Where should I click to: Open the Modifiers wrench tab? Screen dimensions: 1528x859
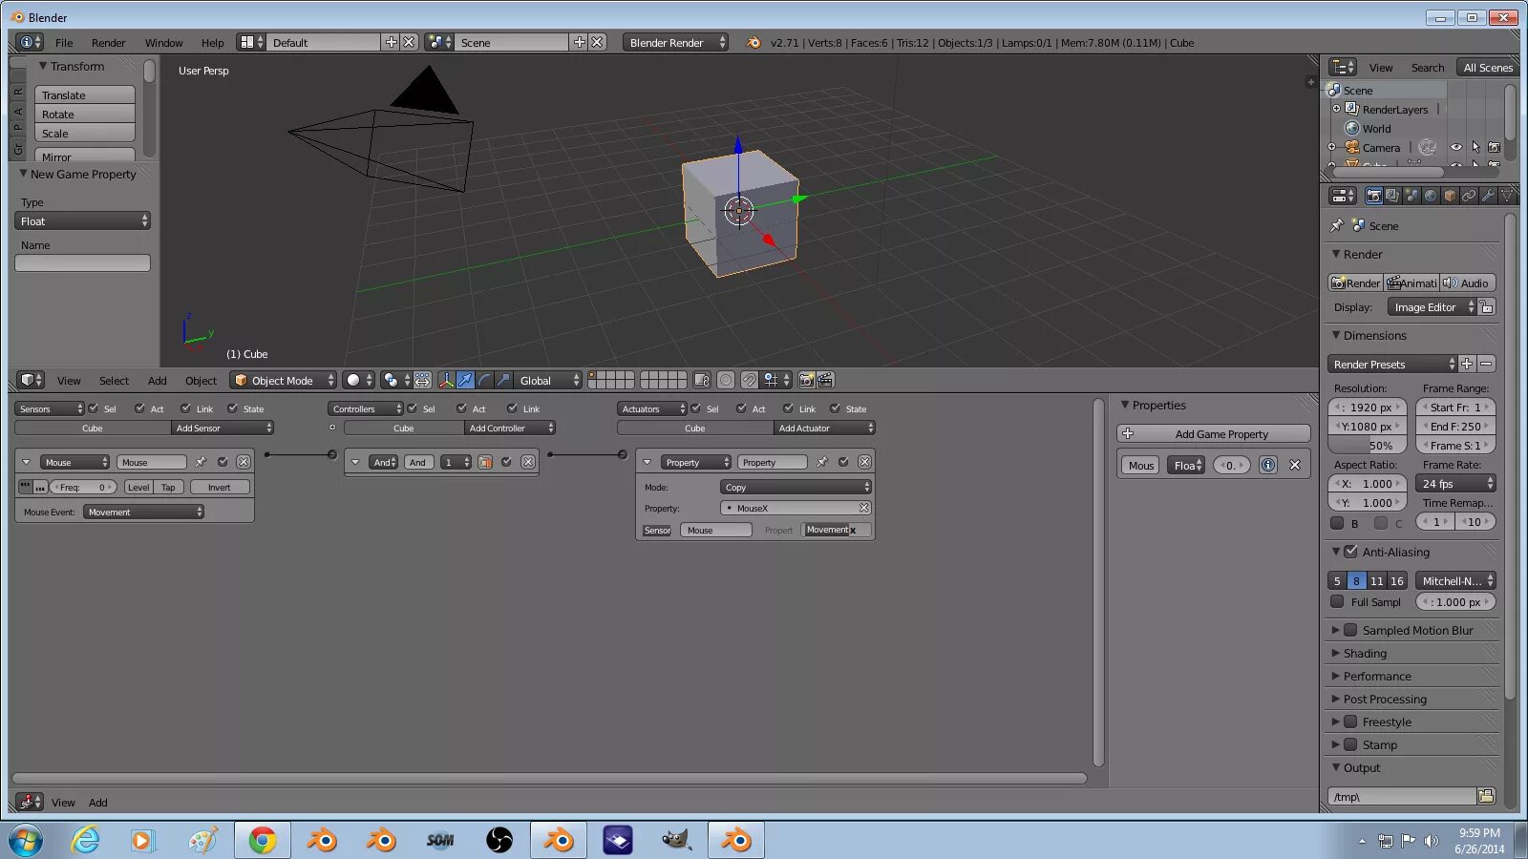coord(1488,196)
